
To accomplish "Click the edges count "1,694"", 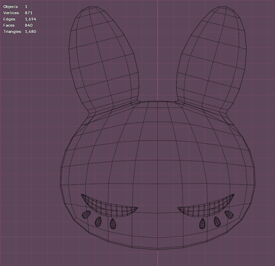I will 31,19.
